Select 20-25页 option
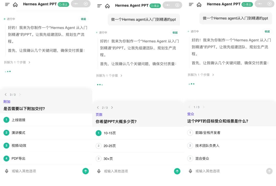The height and width of the screenshot is (186, 276). click(138, 146)
